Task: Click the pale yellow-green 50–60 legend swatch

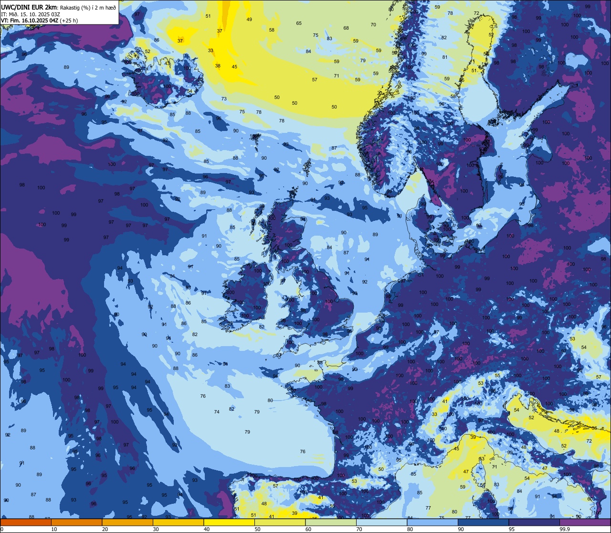Action: click(280, 522)
